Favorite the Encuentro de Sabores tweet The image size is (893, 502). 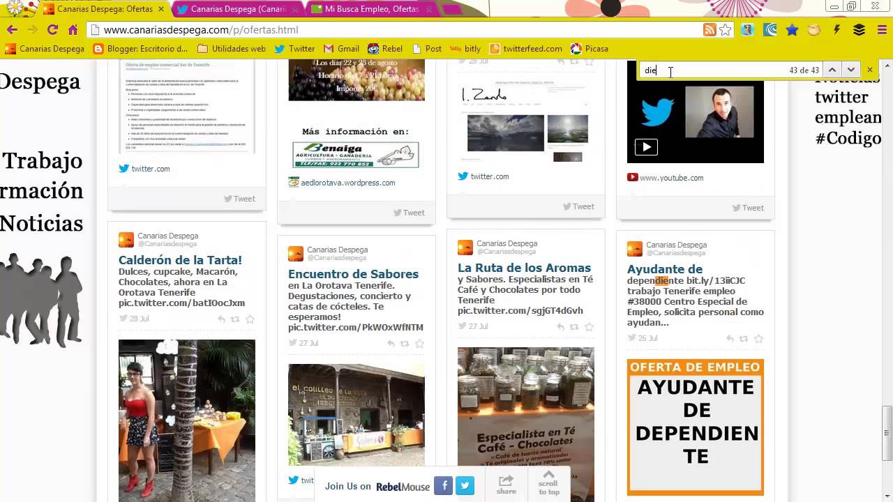coord(419,344)
